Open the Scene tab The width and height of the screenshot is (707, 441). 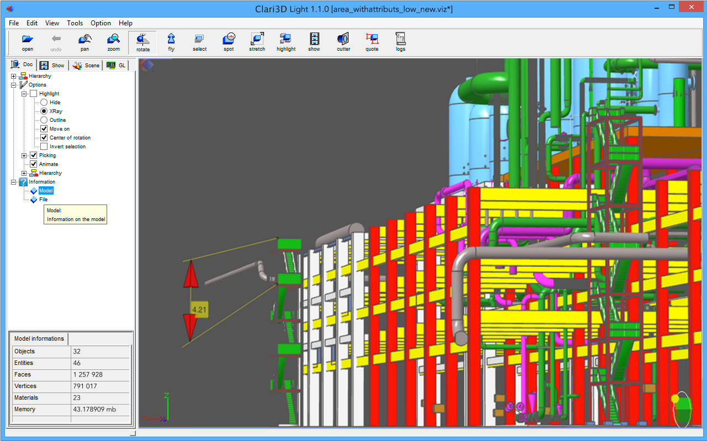[x=86, y=65]
